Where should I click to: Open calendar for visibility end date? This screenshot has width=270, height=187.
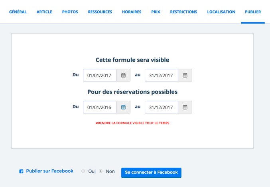pyautogui.click(x=185, y=75)
